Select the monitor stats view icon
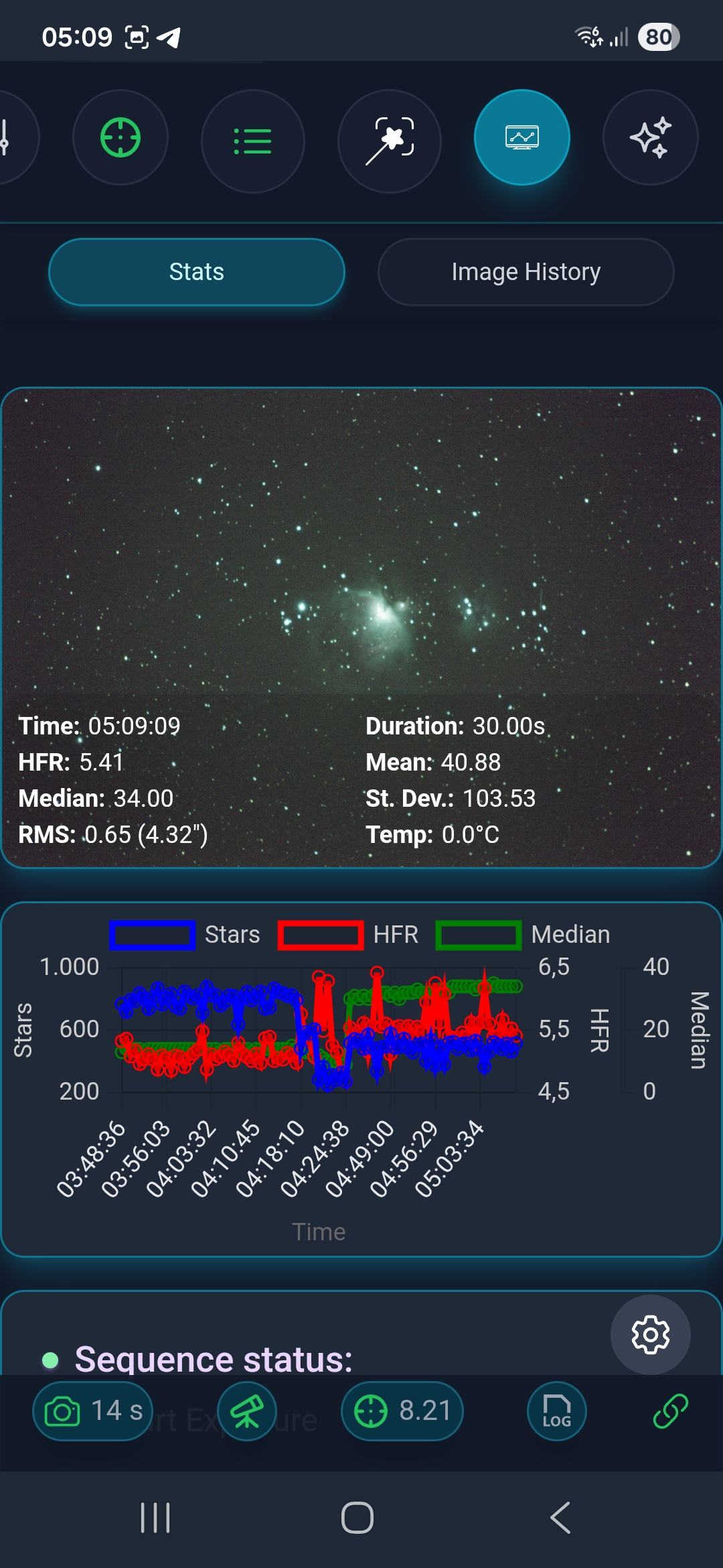The image size is (723, 1568). (522, 138)
